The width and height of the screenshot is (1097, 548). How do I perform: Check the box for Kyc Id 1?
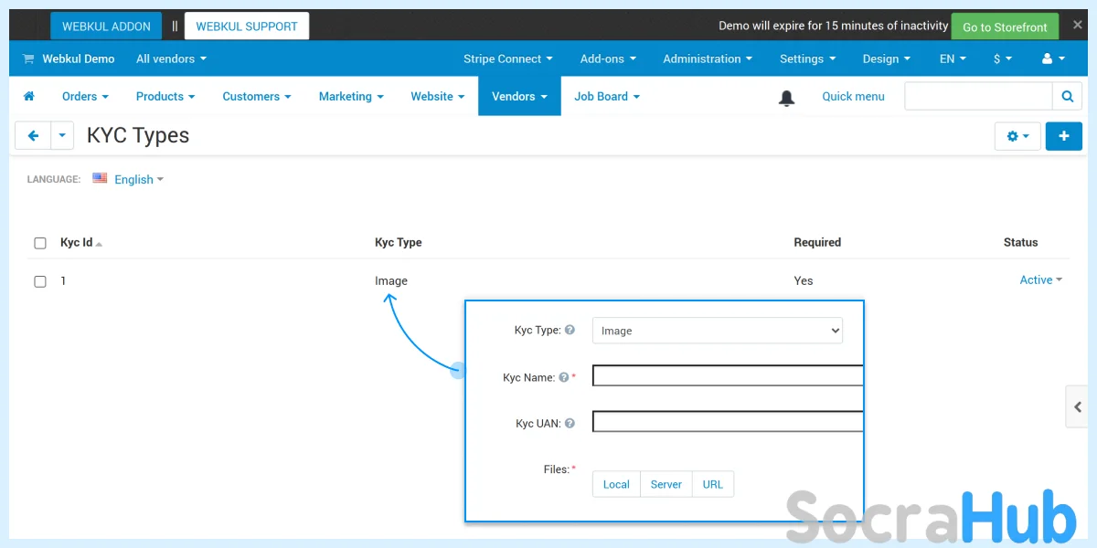click(40, 281)
